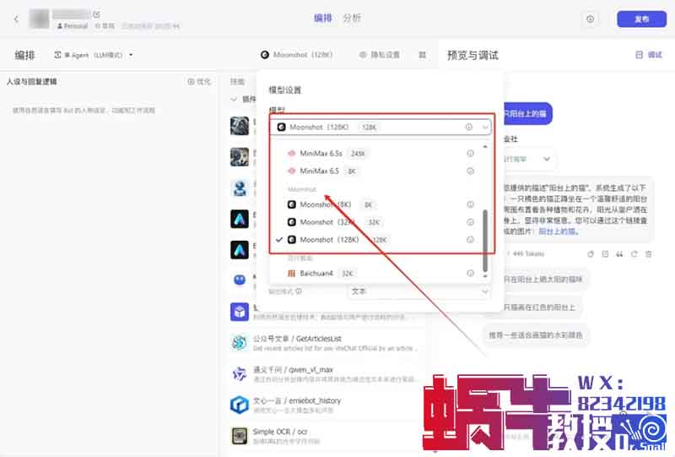Select the Moonshot (8K) model option
The width and height of the screenshot is (675, 457).
point(325,204)
